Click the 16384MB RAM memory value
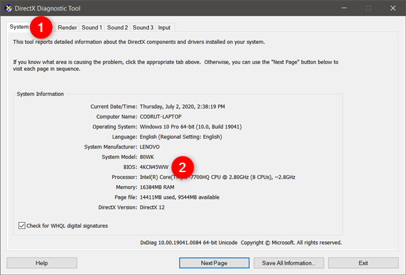The width and height of the screenshot is (406, 275). (157, 187)
